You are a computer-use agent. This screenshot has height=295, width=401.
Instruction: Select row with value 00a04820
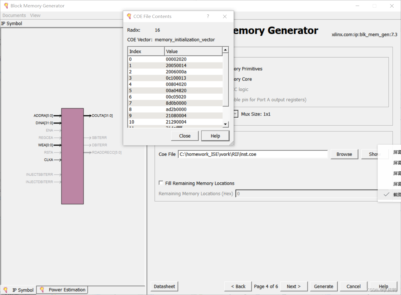coord(175,90)
